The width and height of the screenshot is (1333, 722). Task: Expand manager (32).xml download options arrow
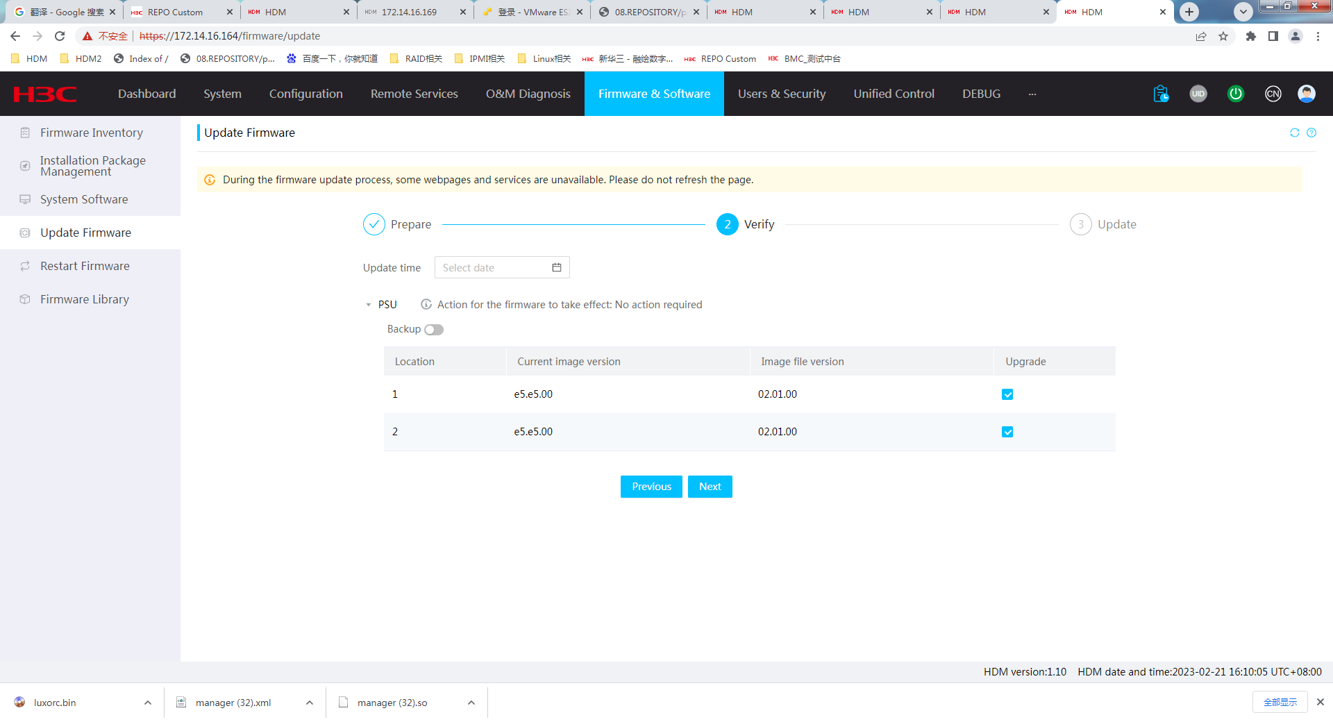pos(310,703)
